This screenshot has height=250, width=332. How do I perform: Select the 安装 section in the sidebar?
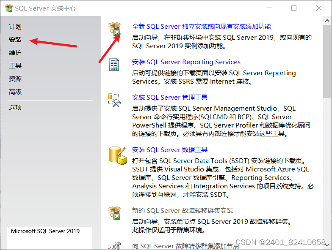15,40
